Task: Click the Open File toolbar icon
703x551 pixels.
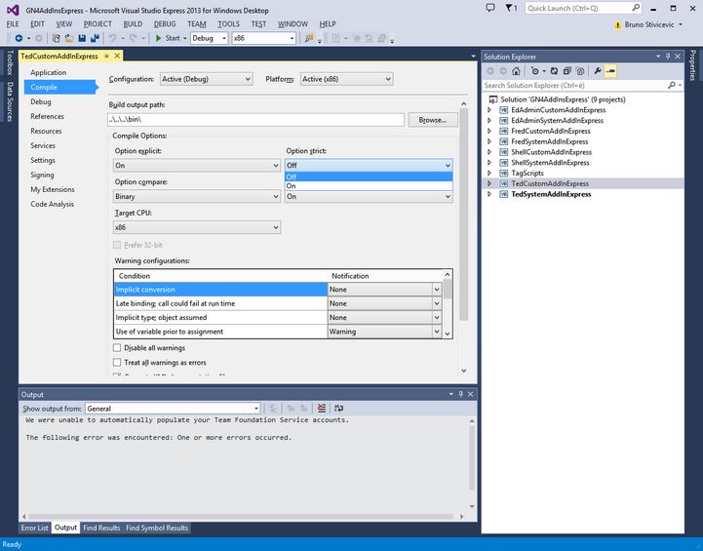Action: point(69,39)
